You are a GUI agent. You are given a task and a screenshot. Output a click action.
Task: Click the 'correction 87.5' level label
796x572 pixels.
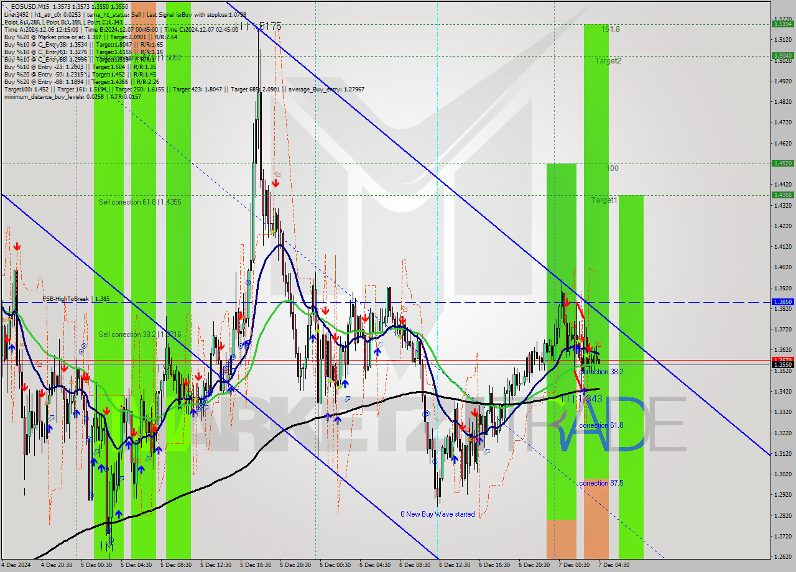[x=601, y=483]
